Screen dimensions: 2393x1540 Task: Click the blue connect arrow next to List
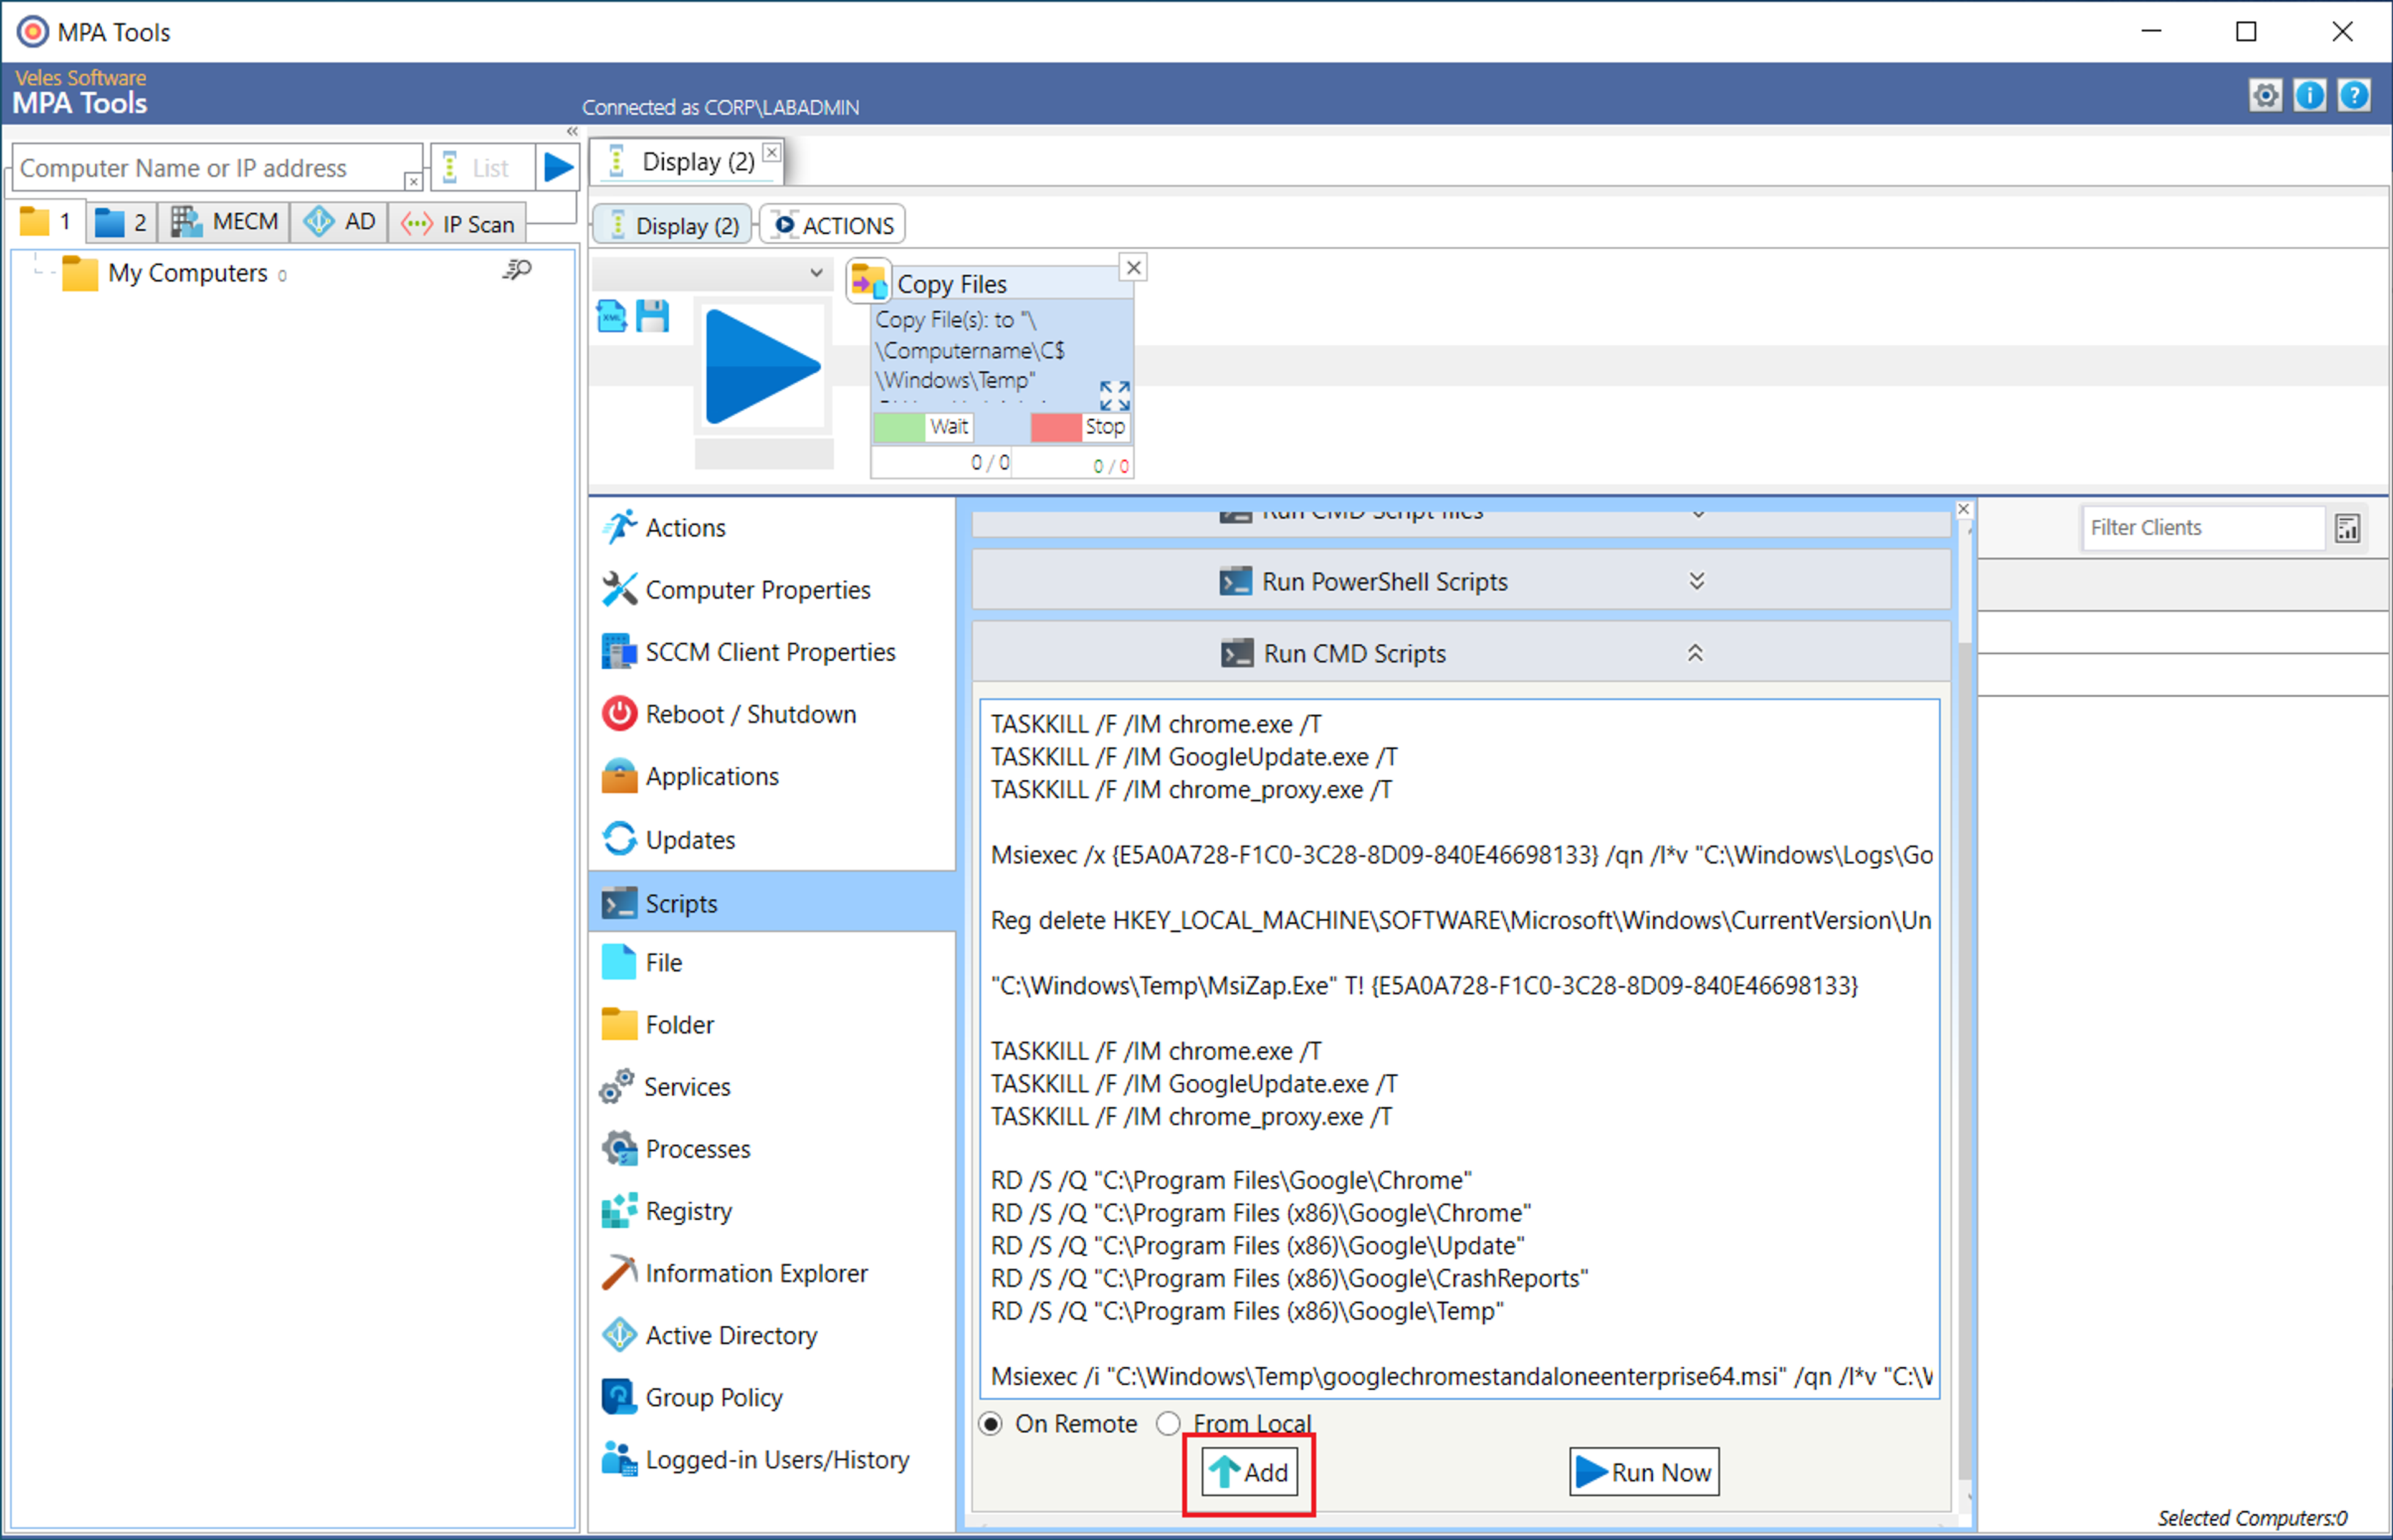(558, 167)
